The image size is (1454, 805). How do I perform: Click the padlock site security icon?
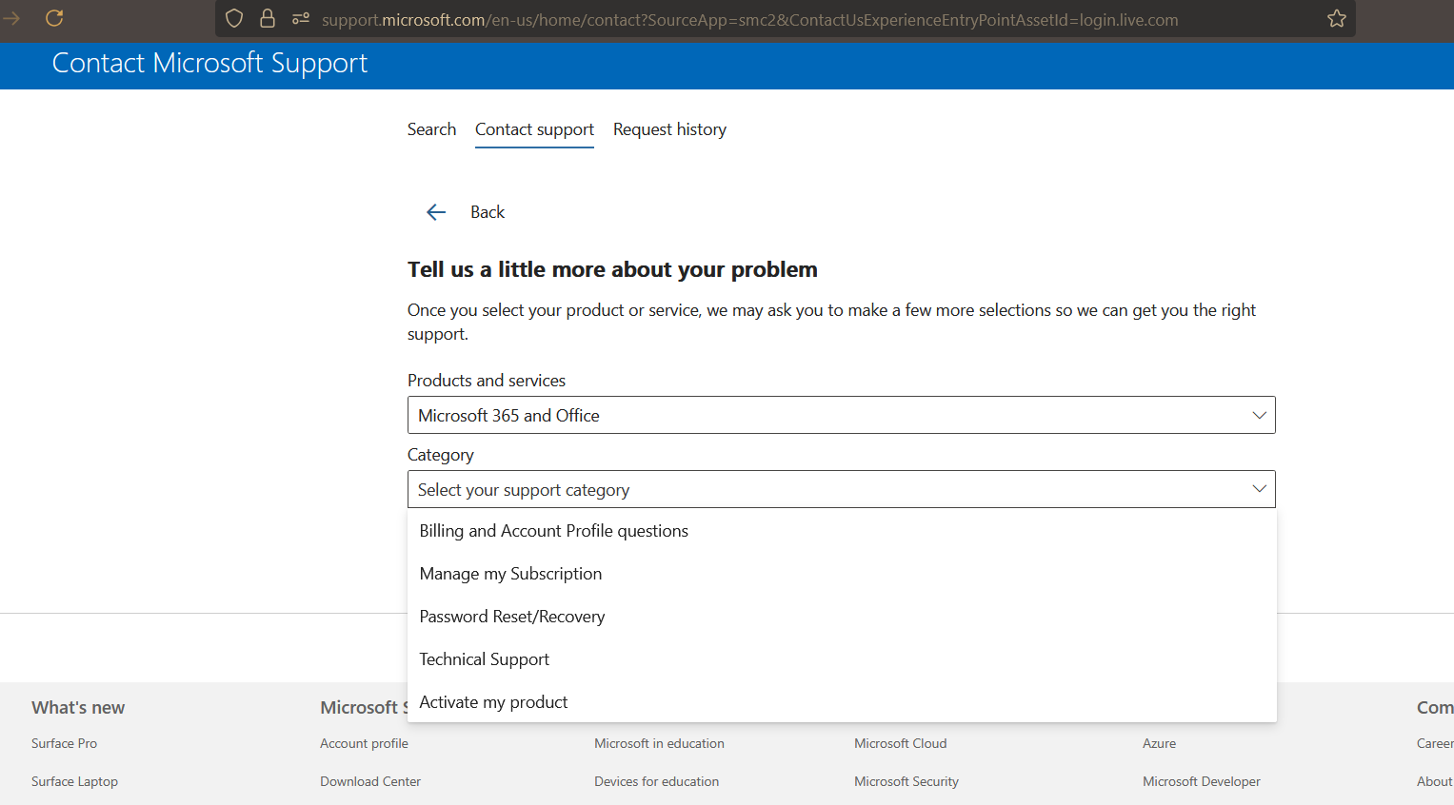tap(268, 19)
